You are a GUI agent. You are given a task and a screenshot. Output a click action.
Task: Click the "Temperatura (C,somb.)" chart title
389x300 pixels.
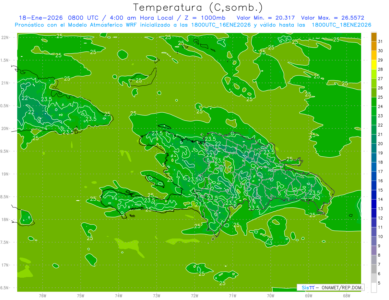coord(198,7)
